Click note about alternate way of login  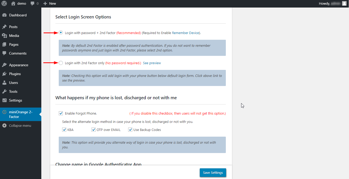pos(142,145)
